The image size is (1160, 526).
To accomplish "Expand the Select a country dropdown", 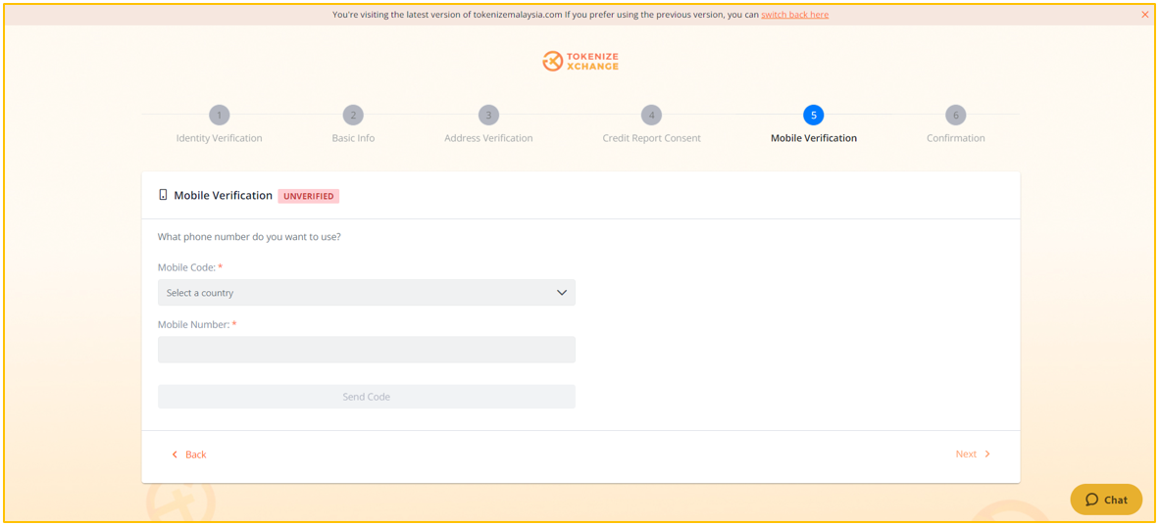I will click(366, 293).
